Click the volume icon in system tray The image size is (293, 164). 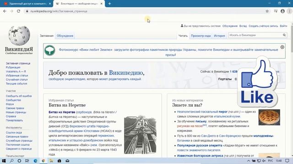264,161
